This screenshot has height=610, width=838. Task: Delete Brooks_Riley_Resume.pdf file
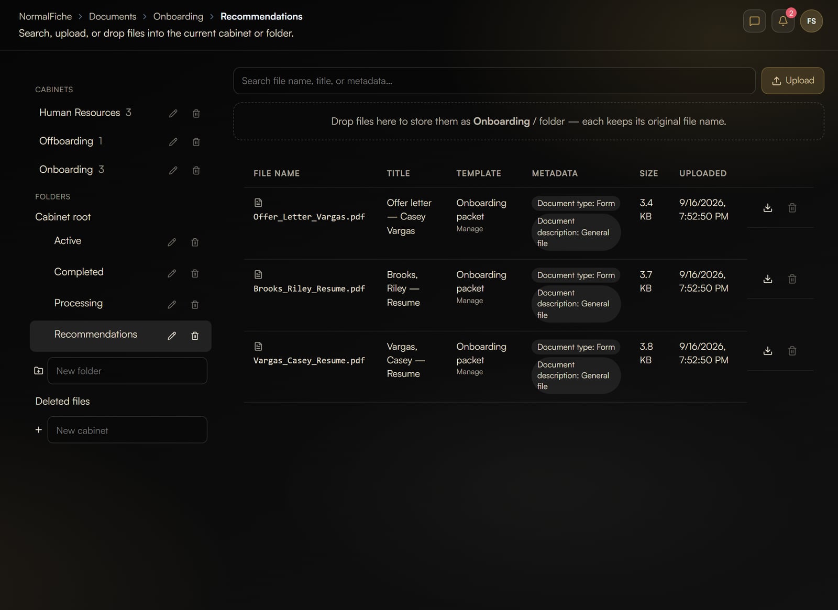(x=792, y=279)
